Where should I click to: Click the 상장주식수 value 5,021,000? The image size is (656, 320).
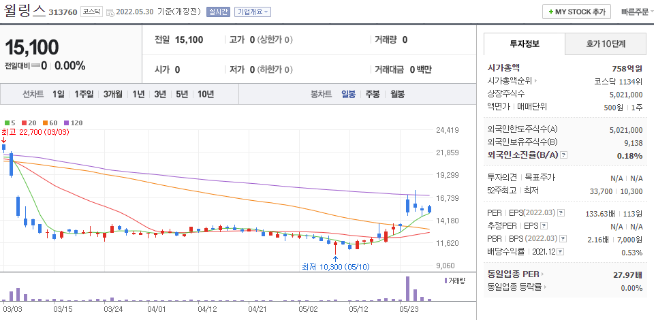[x=626, y=95]
